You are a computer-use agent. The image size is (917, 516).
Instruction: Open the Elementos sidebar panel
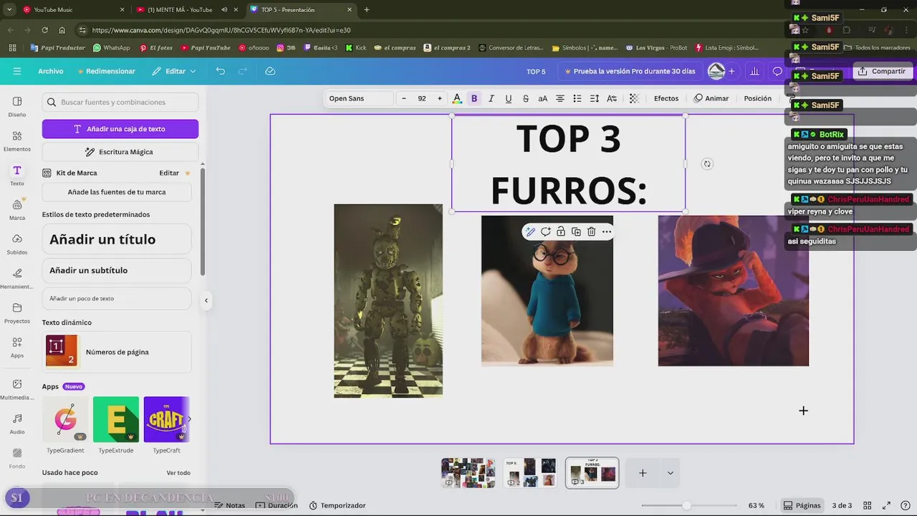click(17, 140)
